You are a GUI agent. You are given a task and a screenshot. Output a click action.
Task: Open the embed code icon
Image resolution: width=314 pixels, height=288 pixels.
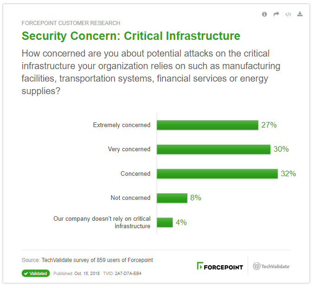click(x=288, y=14)
